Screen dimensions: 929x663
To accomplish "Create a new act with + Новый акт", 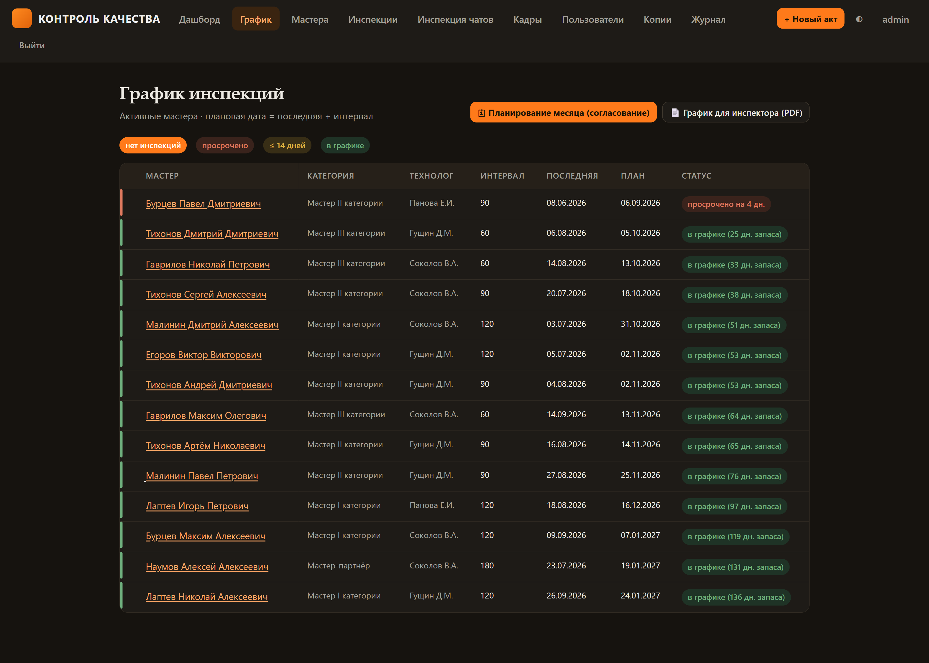I will click(810, 19).
